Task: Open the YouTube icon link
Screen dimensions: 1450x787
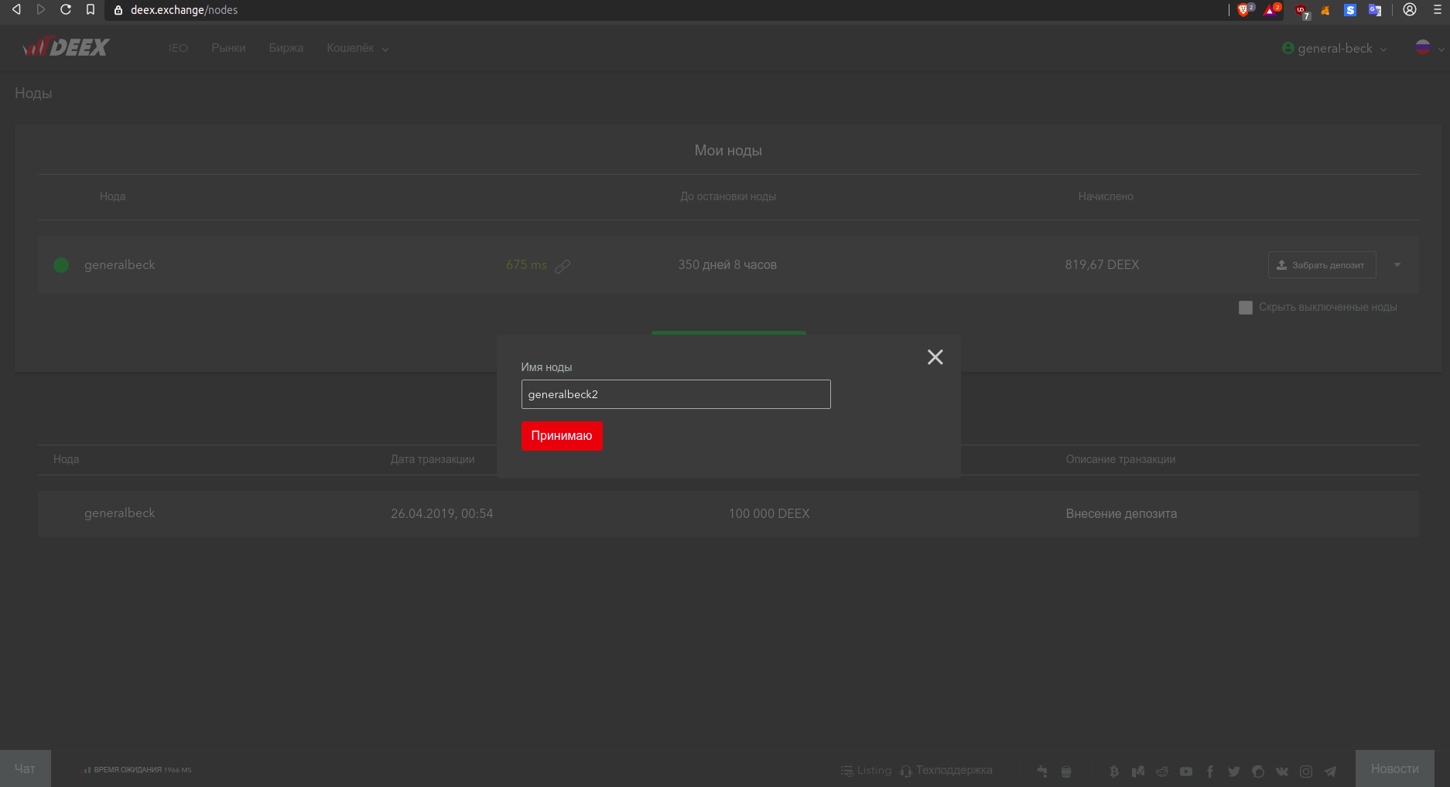Action: (1186, 772)
